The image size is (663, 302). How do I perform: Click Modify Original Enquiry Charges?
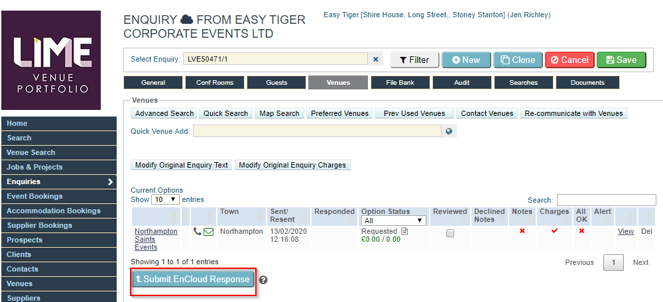(x=292, y=165)
